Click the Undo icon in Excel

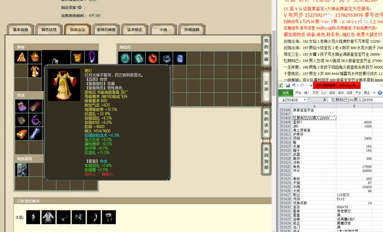(x=294, y=85)
